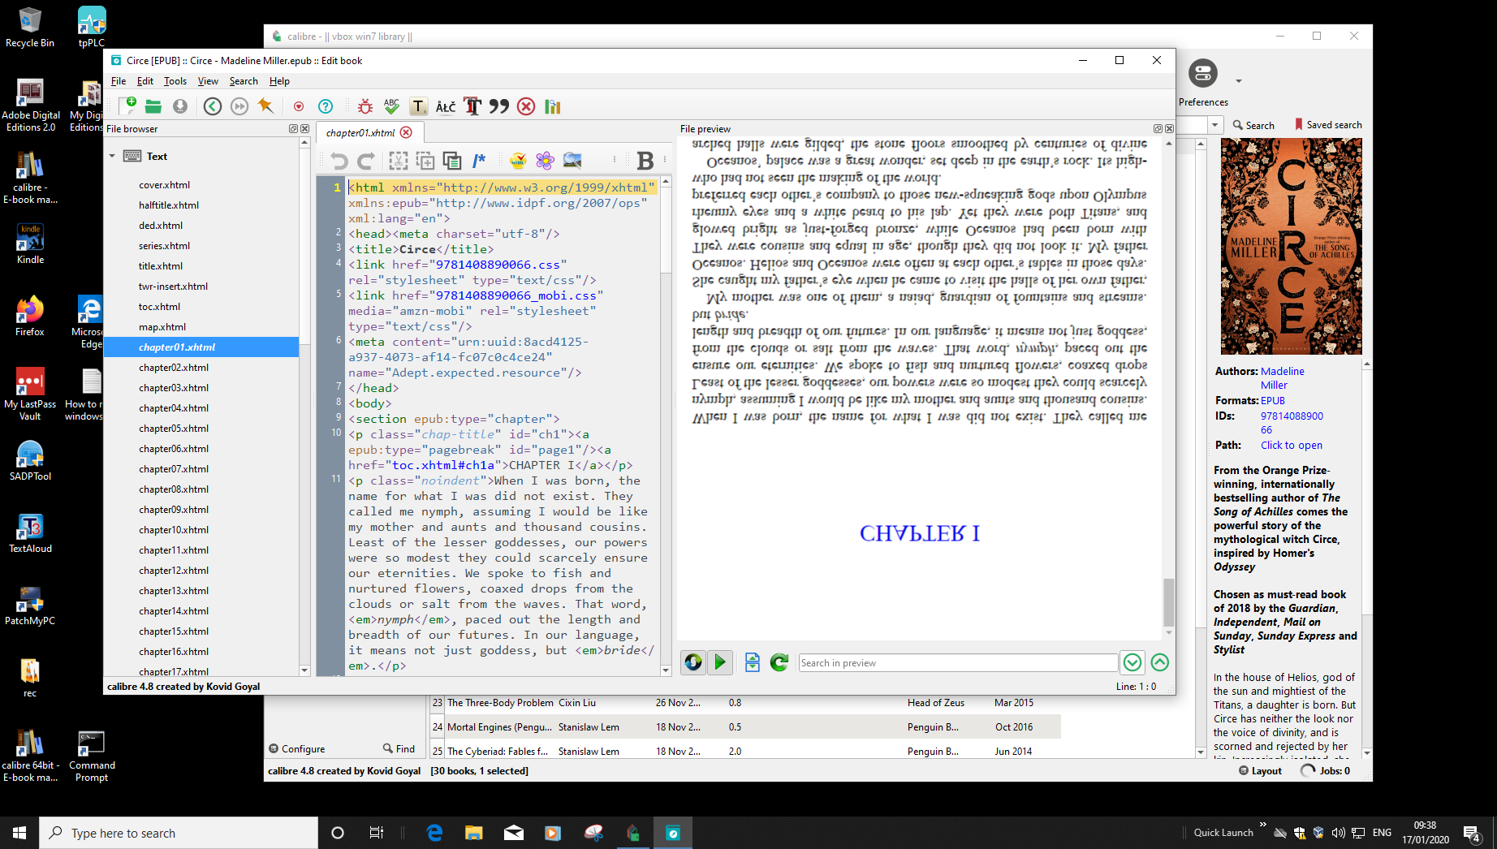Click the green reload preview icon
The width and height of the screenshot is (1497, 849).
[779, 662]
